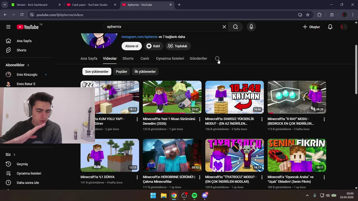Expand the Siz section chevron
The image size is (358, 201).
pos(14,155)
